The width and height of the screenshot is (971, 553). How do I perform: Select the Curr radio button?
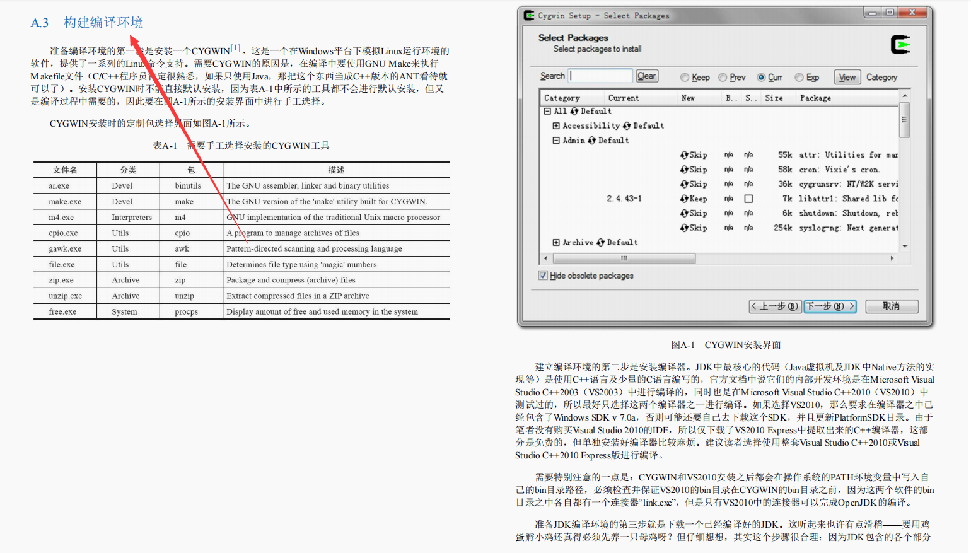[761, 78]
